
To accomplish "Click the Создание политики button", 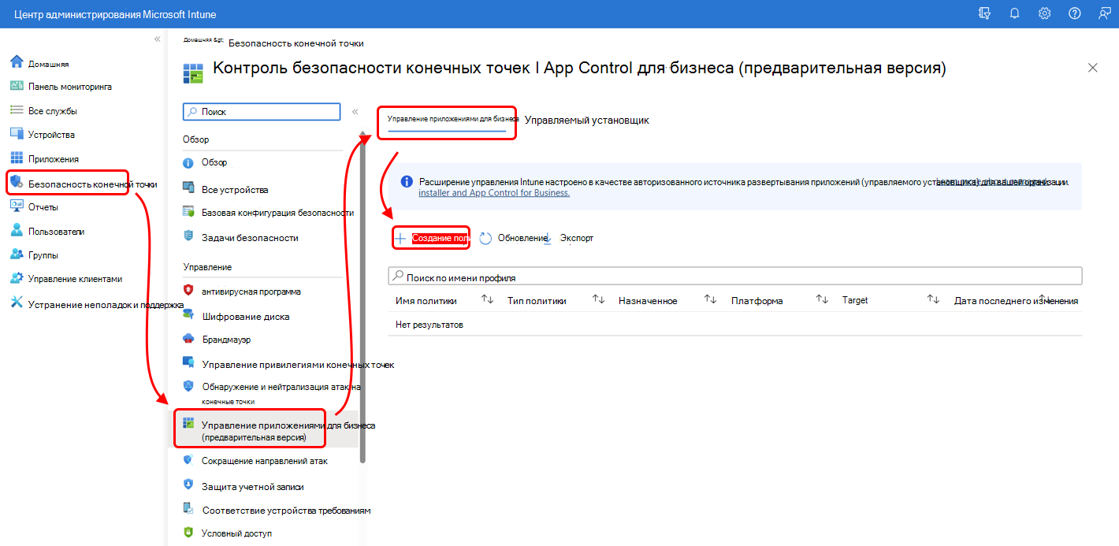I will [x=433, y=238].
